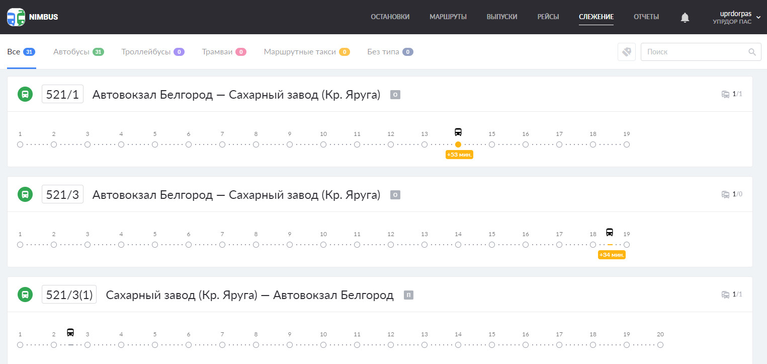
Task: Select the Маршрутные такси tab
Action: [x=307, y=52]
